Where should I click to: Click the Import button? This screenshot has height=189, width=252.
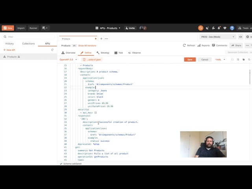click(21, 28)
